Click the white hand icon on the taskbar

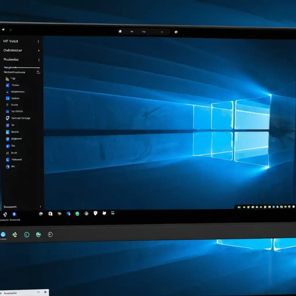click(104, 213)
